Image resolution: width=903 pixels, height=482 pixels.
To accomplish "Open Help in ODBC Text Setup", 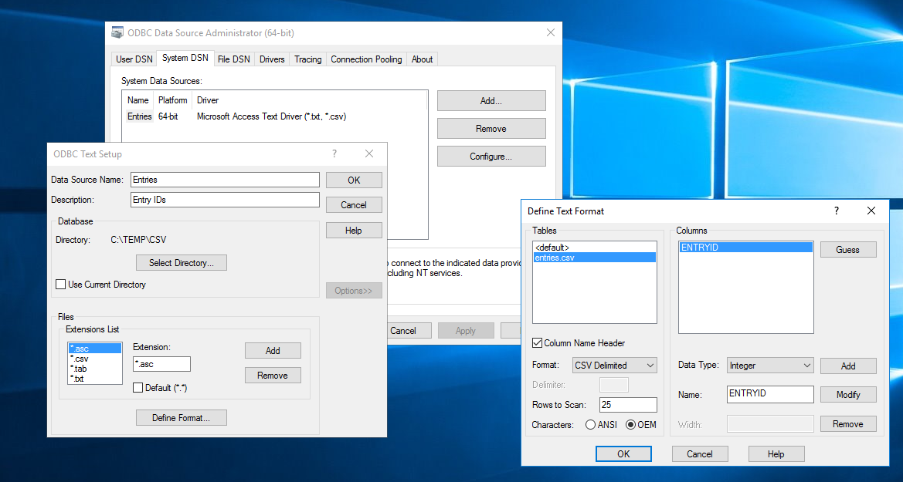I will (x=354, y=230).
